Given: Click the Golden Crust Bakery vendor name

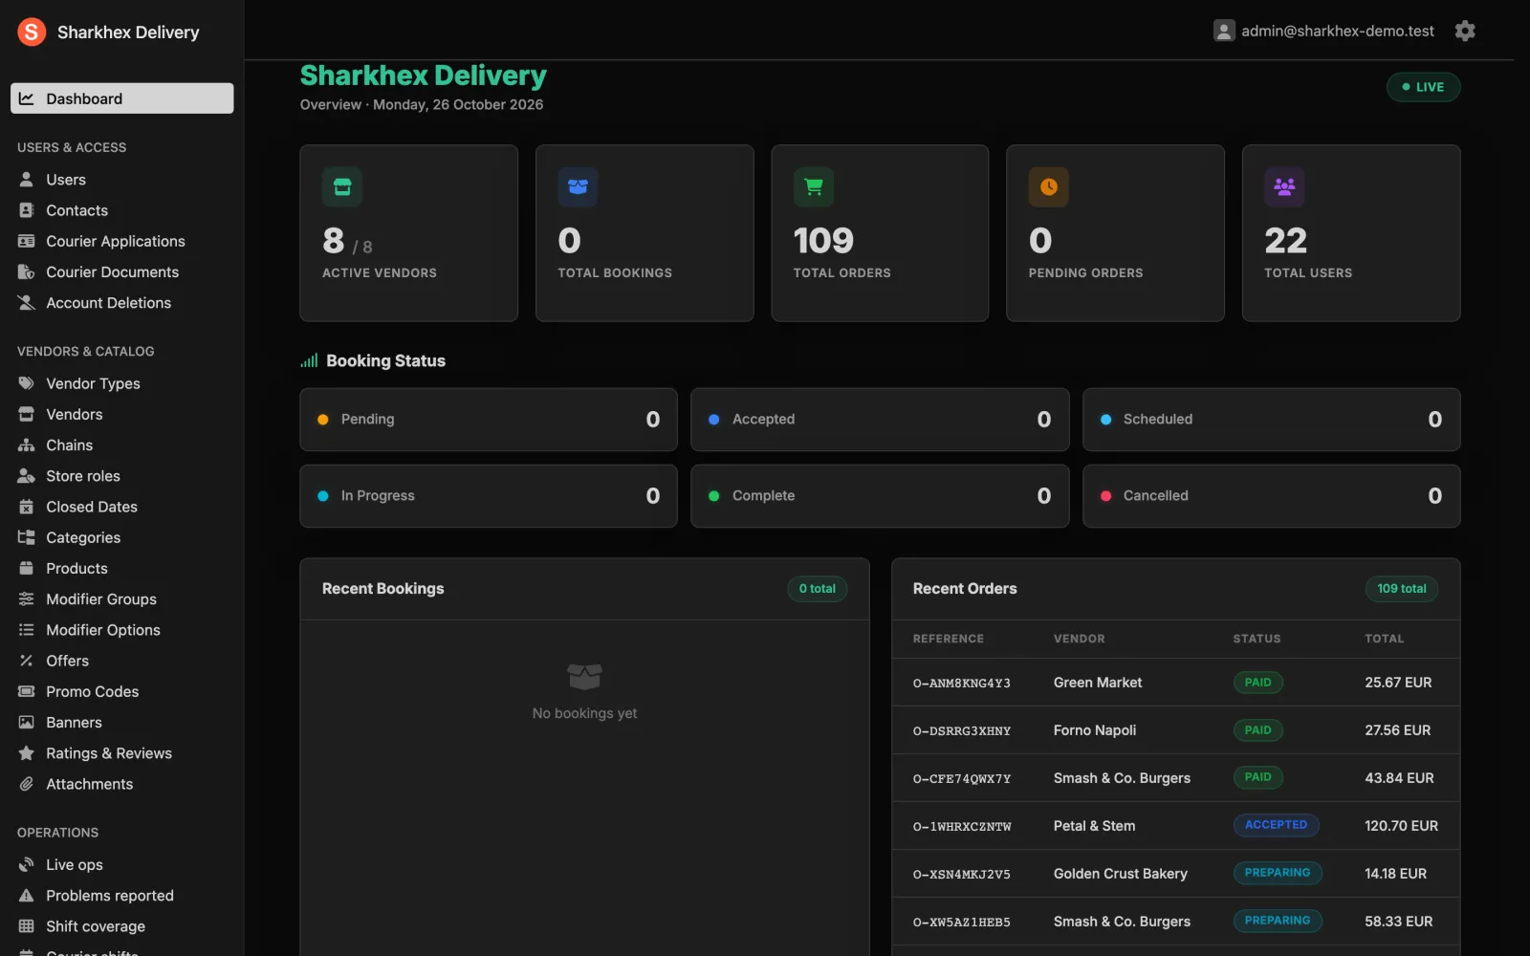Looking at the screenshot, I should click(1120, 874).
